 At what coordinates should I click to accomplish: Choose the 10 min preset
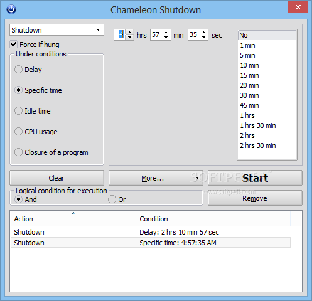coord(267,65)
